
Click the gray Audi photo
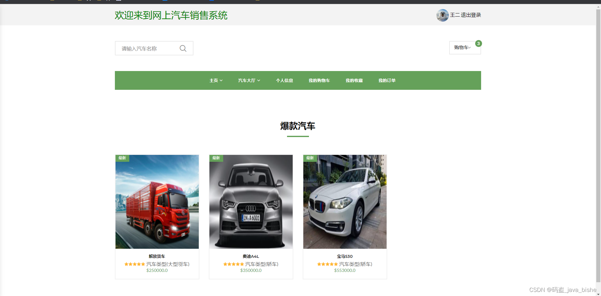tap(251, 202)
